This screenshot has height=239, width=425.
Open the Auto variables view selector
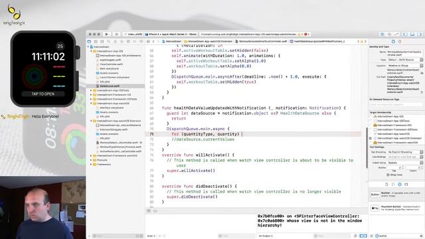pos(151,236)
